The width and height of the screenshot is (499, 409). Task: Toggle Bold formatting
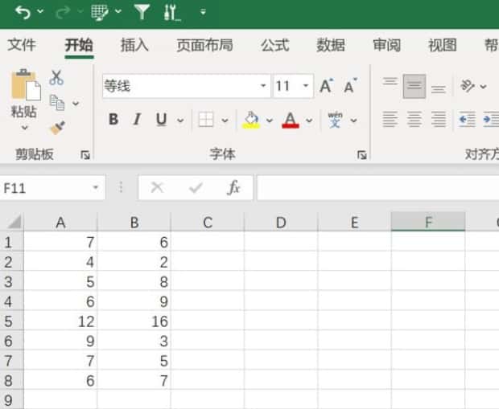[113, 120]
